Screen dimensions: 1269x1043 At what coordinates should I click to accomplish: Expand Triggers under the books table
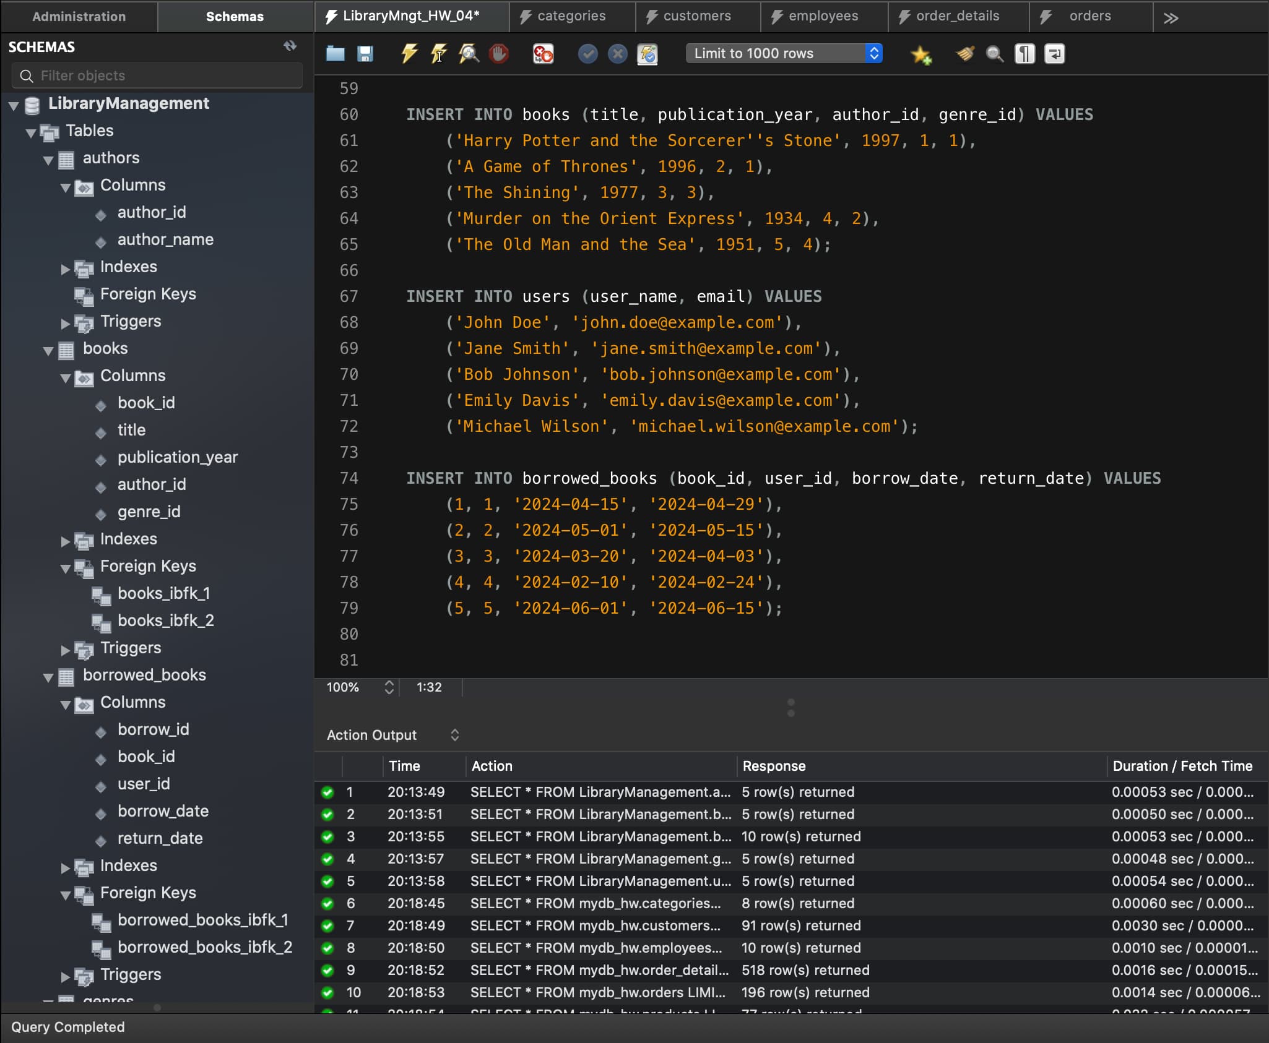point(65,650)
